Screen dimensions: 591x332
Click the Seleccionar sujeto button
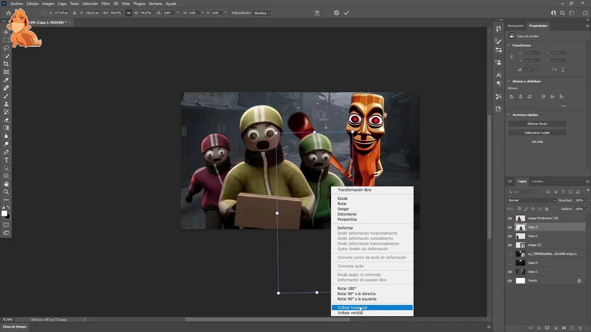[537, 133]
